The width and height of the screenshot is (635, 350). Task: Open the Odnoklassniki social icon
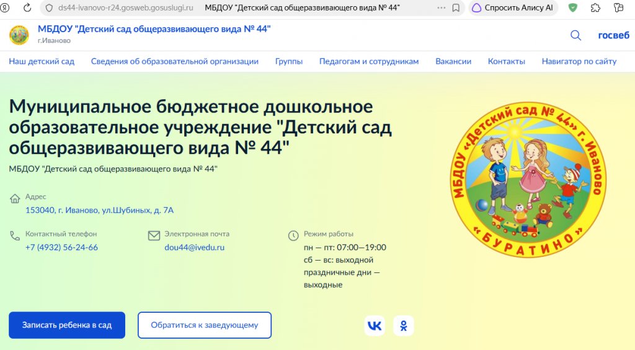click(x=403, y=326)
